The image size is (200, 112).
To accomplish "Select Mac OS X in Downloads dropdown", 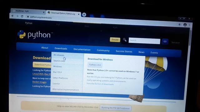I will pyautogui.click(x=67, y=72).
